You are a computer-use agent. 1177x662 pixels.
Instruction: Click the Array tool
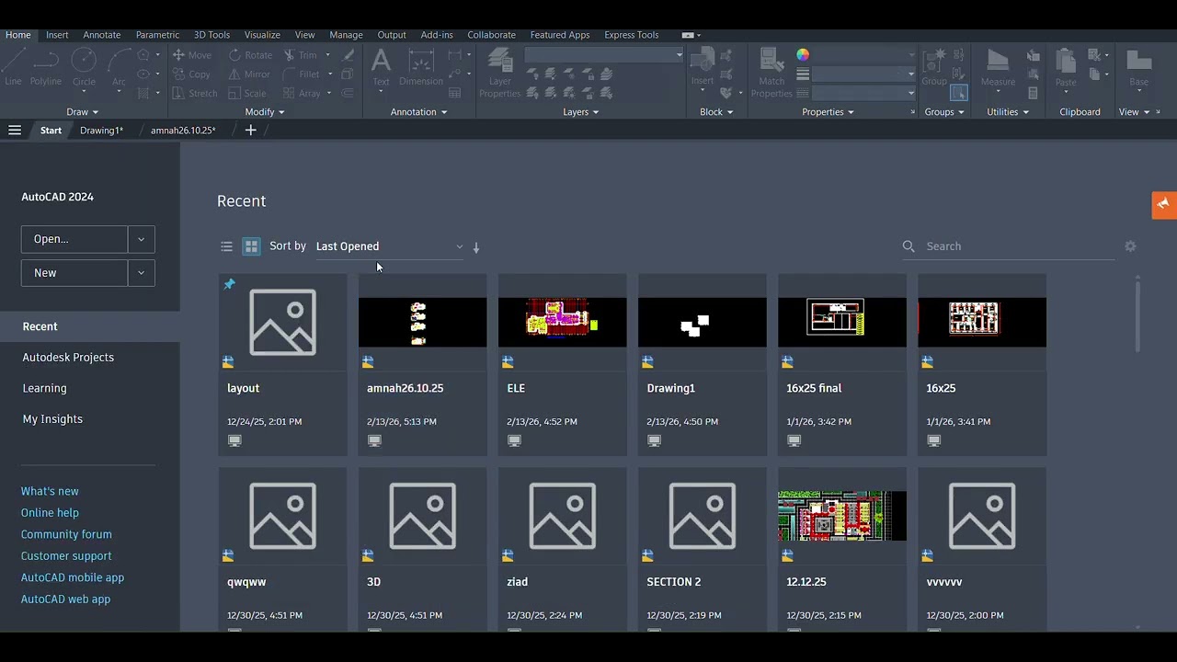[302, 93]
